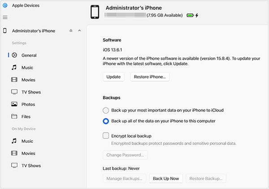
Task: Click the Apple Devices app logo icon
Action: pyautogui.click(x=5, y=5)
